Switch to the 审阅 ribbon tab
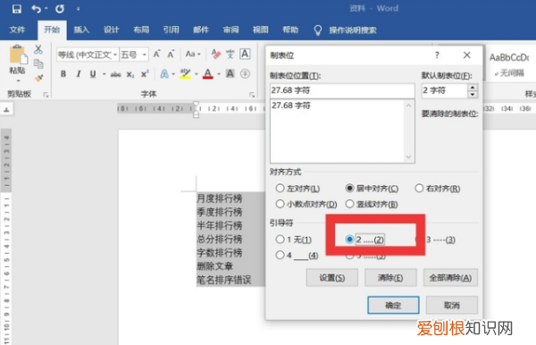536x345 pixels. (230, 29)
